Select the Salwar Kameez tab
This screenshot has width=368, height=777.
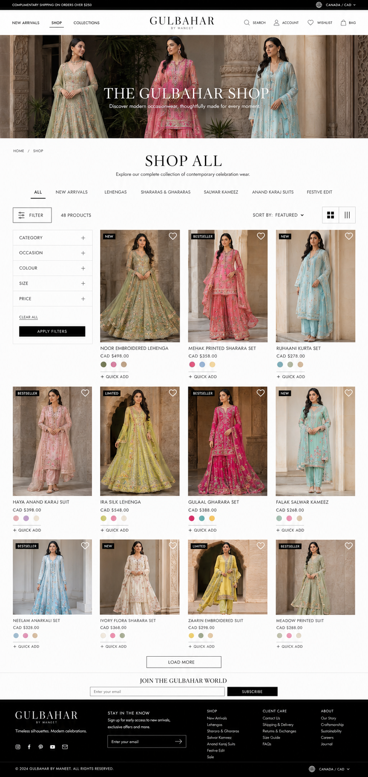[x=221, y=192]
